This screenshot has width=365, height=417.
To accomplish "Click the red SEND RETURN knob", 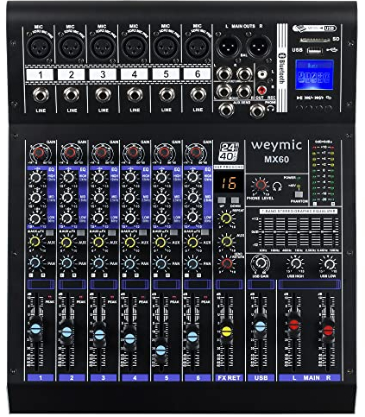I will point(226,262).
